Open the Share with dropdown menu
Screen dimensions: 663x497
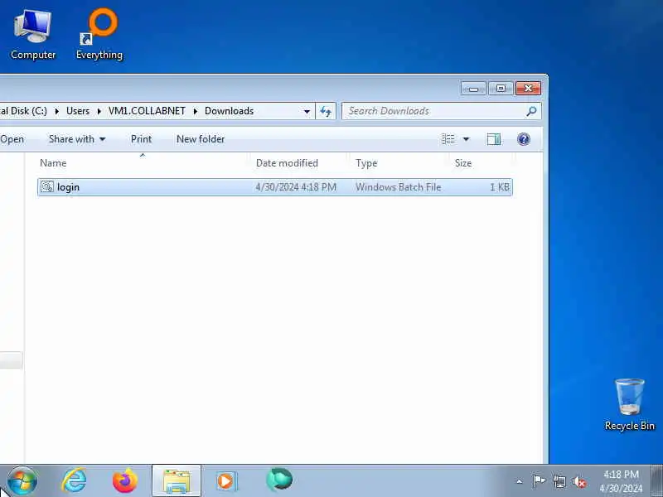pos(77,139)
